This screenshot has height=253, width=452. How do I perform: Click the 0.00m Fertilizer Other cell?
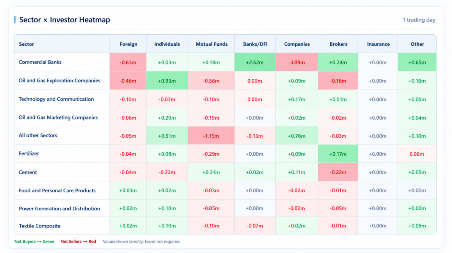point(417,154)
